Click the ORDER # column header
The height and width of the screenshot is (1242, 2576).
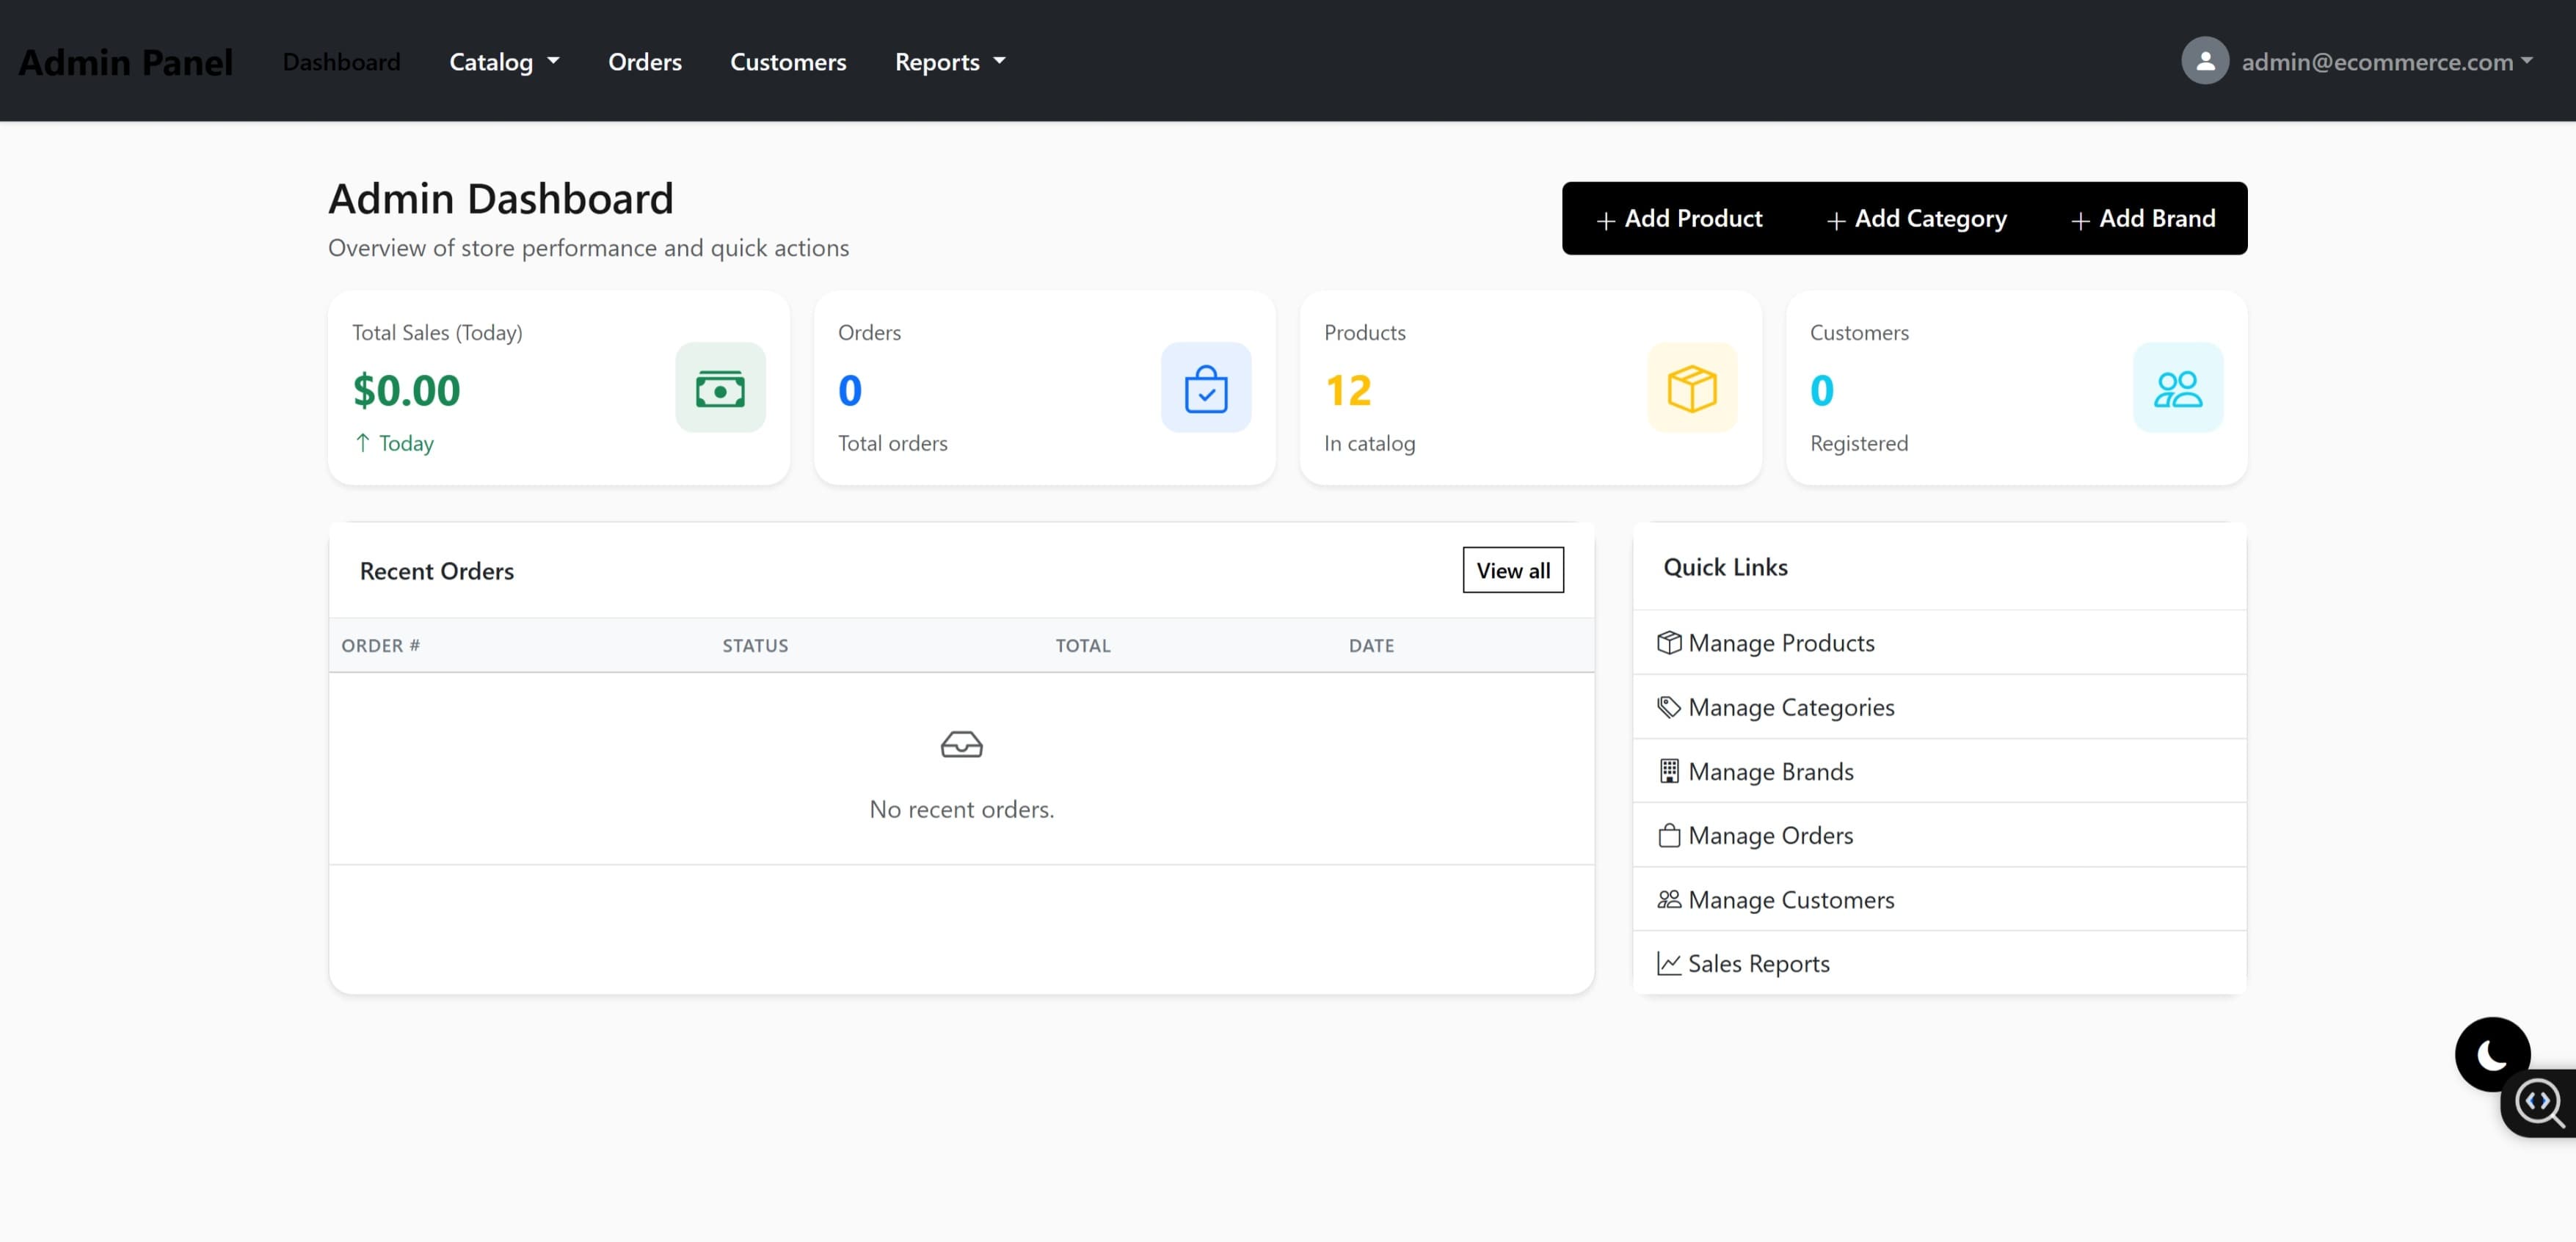(x=381, y=646)
